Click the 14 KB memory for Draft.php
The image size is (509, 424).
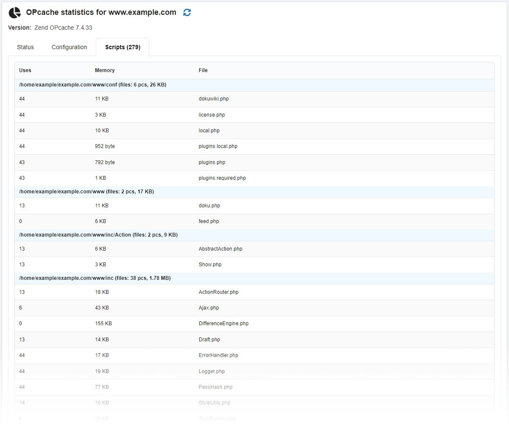coord(102,340)
